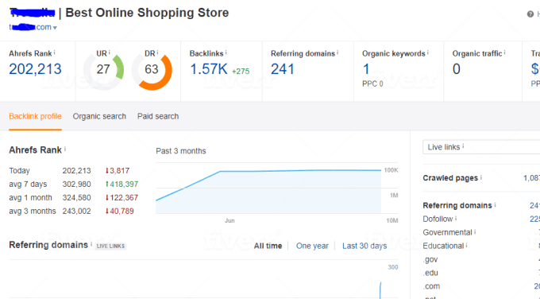Click the UR 27 gauge
Image resolution: width=540 pixels, height=299 pixels.
(103, 70)
